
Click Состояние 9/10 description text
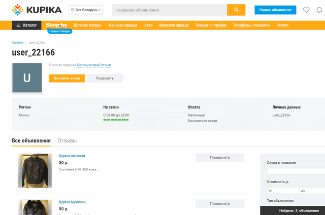(79, 169)
